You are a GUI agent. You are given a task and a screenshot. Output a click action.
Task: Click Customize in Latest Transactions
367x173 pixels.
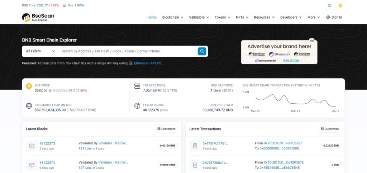(x=330, y=129)
